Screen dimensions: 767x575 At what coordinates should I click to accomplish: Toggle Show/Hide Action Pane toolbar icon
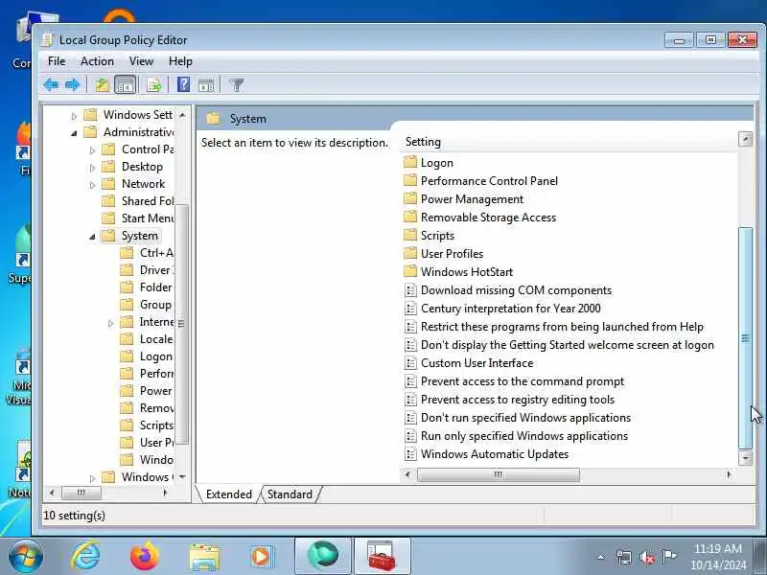point(206,85)
